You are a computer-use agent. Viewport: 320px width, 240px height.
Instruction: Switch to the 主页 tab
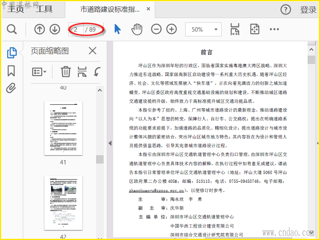click(16, 9)
